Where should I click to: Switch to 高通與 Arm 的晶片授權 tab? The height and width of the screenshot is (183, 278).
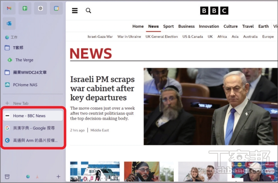(33, 141)
